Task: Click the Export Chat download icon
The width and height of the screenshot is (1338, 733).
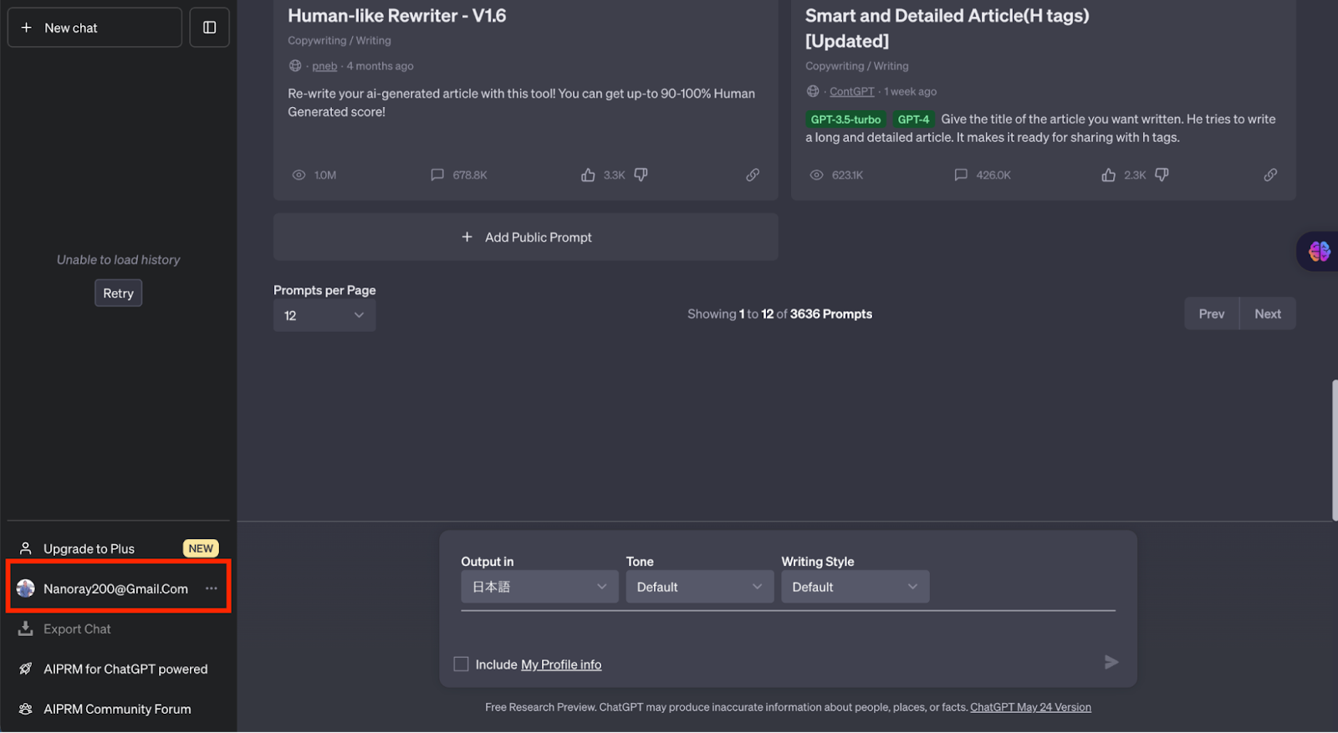Action: point(26,629)
